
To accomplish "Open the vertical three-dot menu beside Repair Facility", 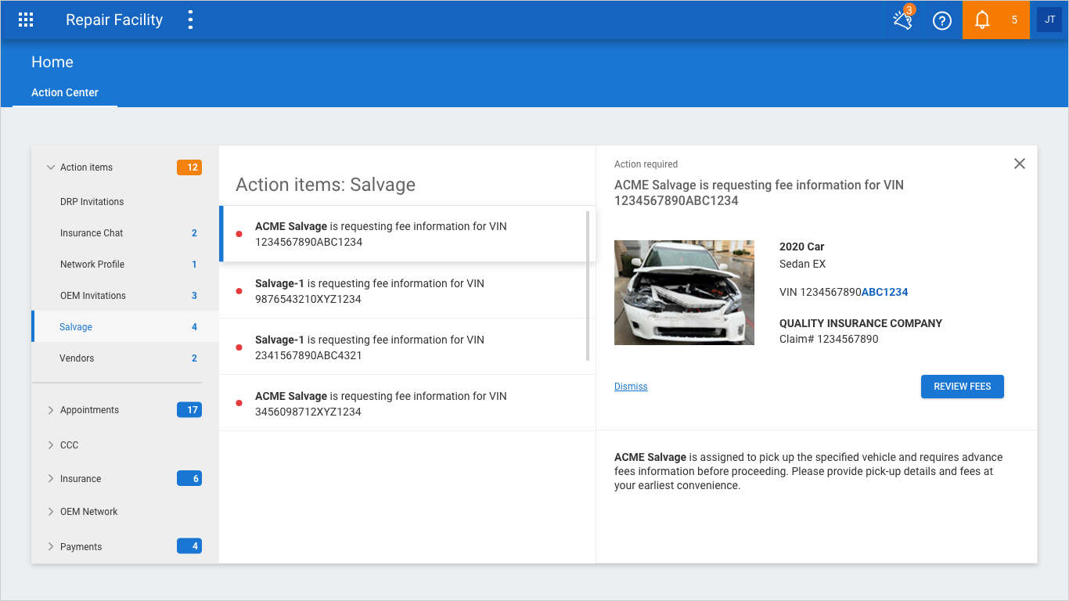I will (x=190, y=20).
